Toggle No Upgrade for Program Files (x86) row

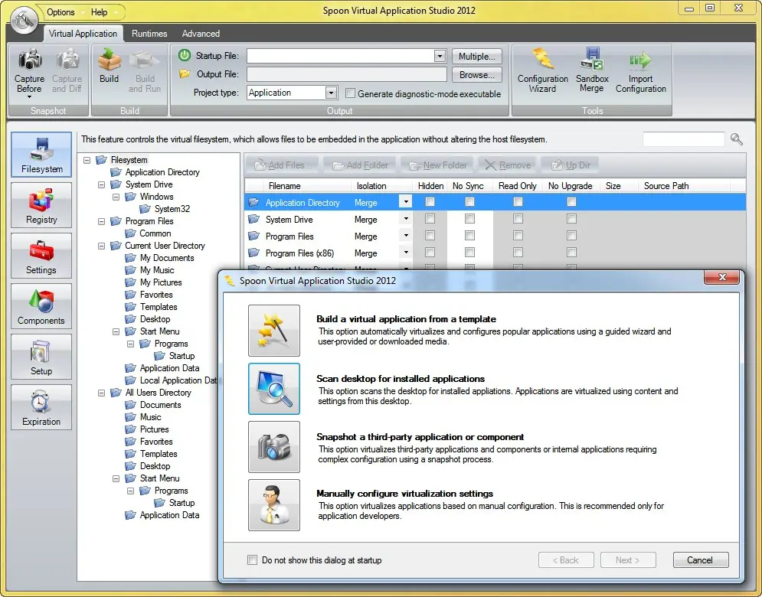pyautogui.click(x=571, y=253)
